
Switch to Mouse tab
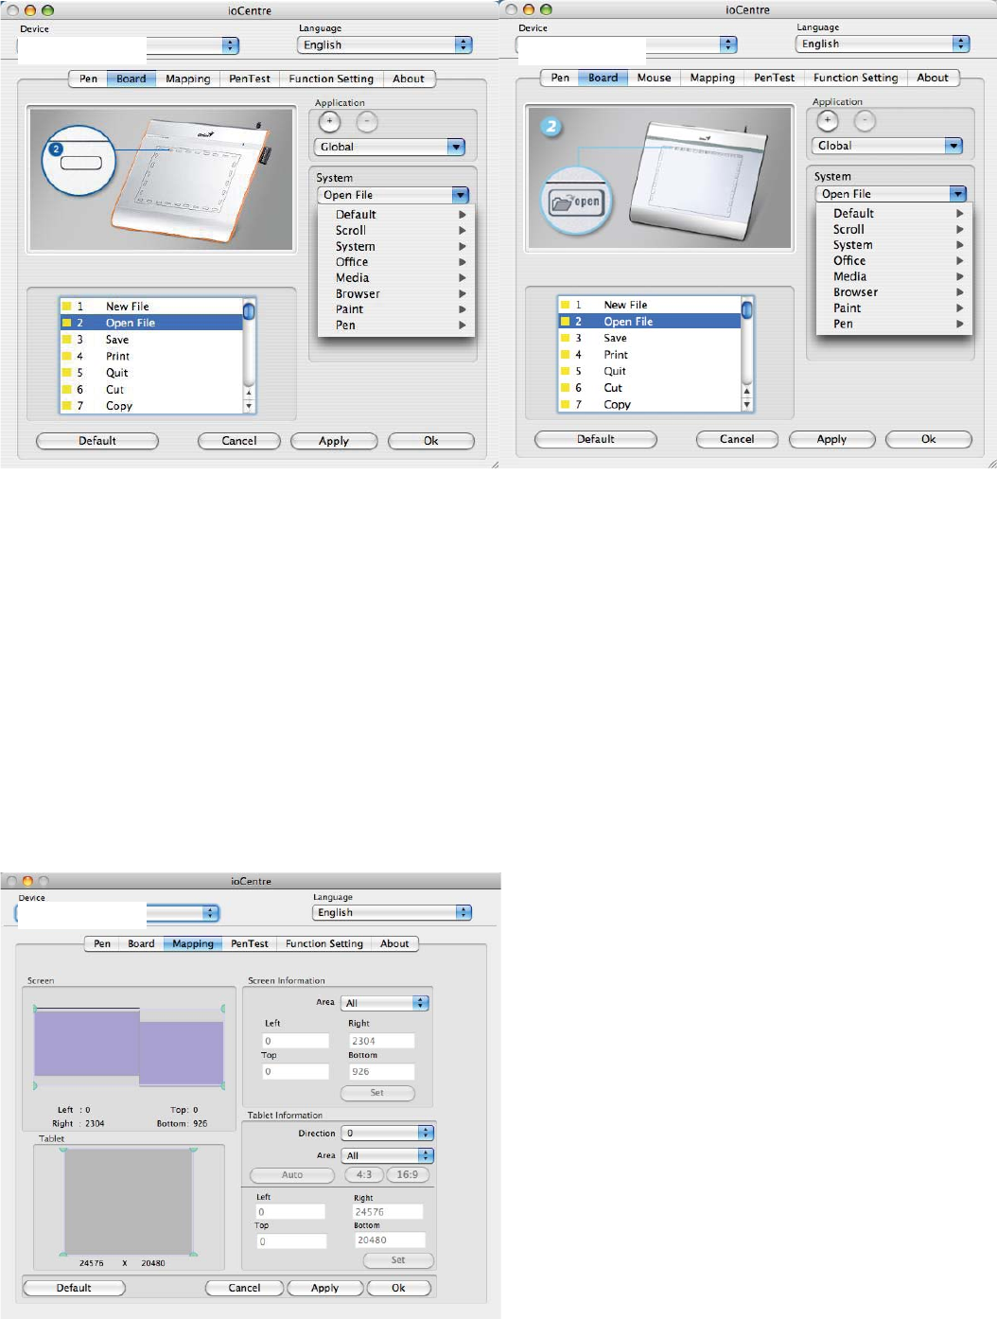tap(654, 78)
